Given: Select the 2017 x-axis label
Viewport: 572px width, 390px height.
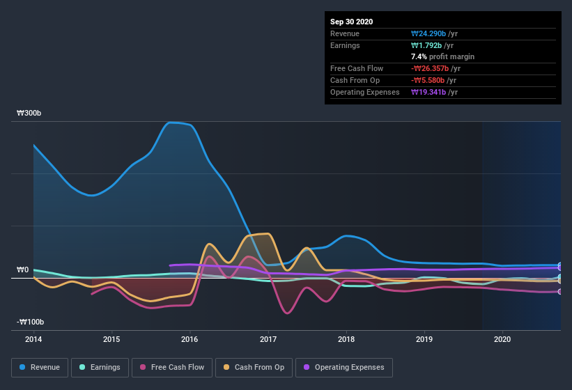Looking at the screenshot, I should (x=268, y=340).
